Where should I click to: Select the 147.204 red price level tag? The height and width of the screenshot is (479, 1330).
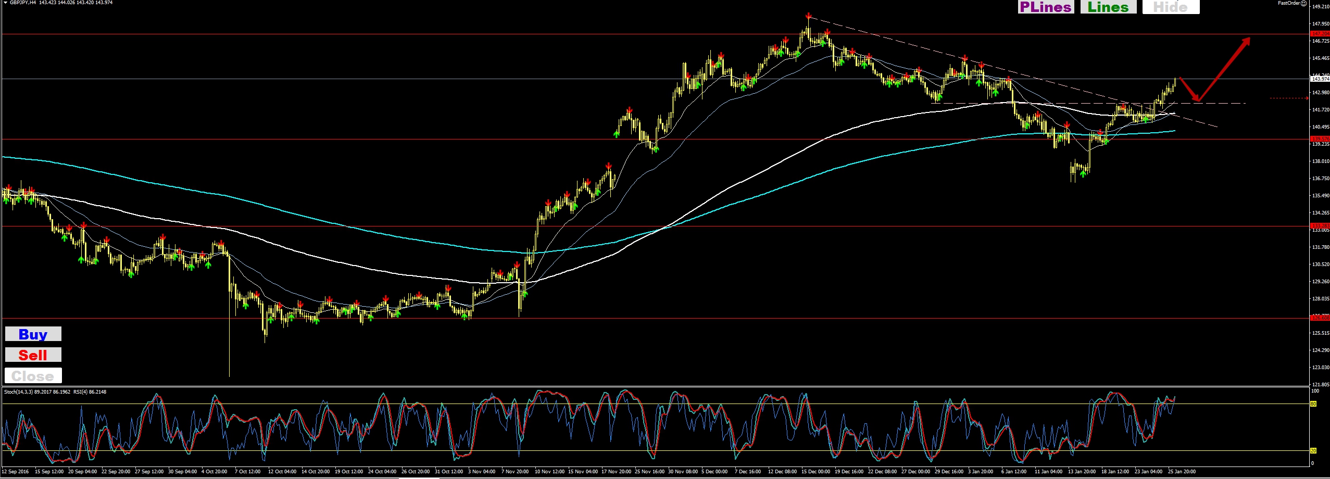[x=1320, y=34]
